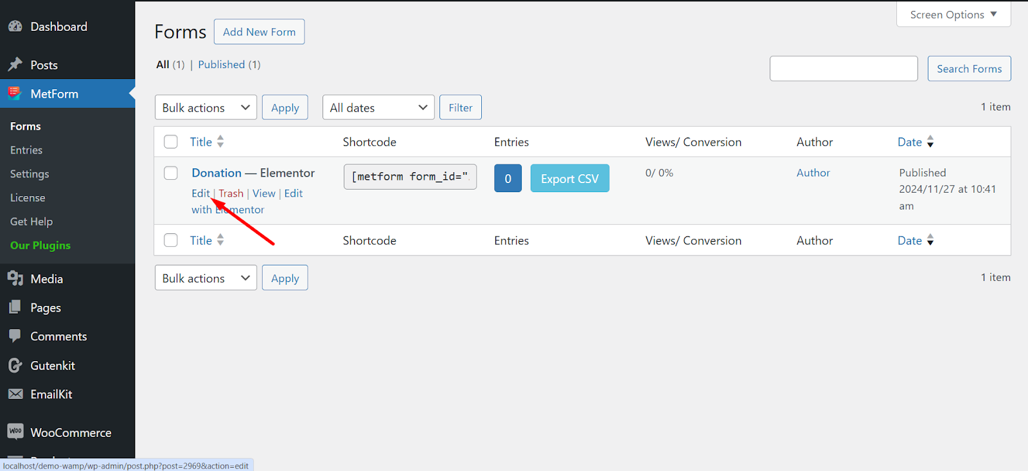The width and height of the screenshot is (1028, 471).
Task: Select the metform shortcode field
Action: click(x=410, y=177)
